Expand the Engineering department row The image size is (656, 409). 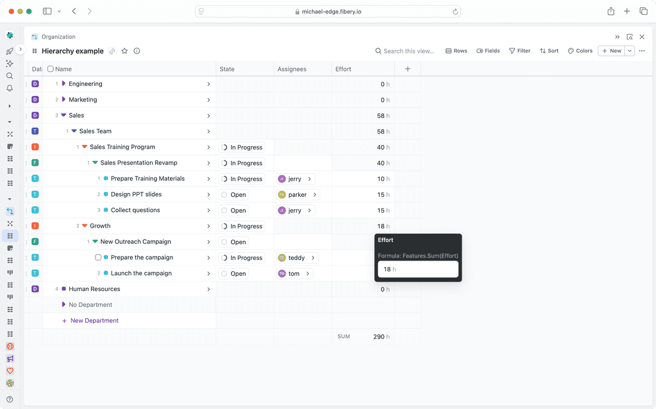(64, 83)
